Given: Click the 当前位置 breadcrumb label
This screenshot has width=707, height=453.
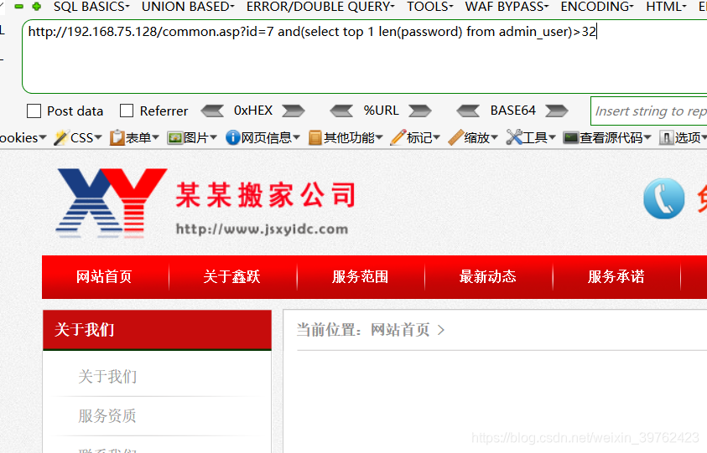Looking at the screenshot, I should 329,330.
